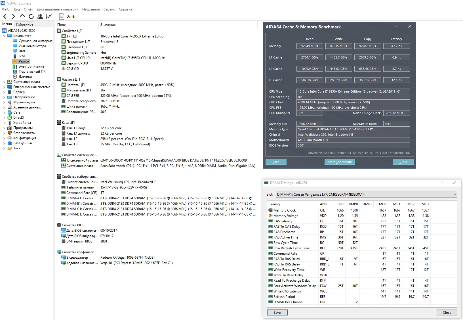
Task: Expand the Отображение tree node
Action: pos(4,97)
